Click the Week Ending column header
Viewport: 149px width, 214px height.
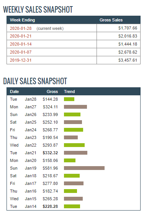point(22,20)
